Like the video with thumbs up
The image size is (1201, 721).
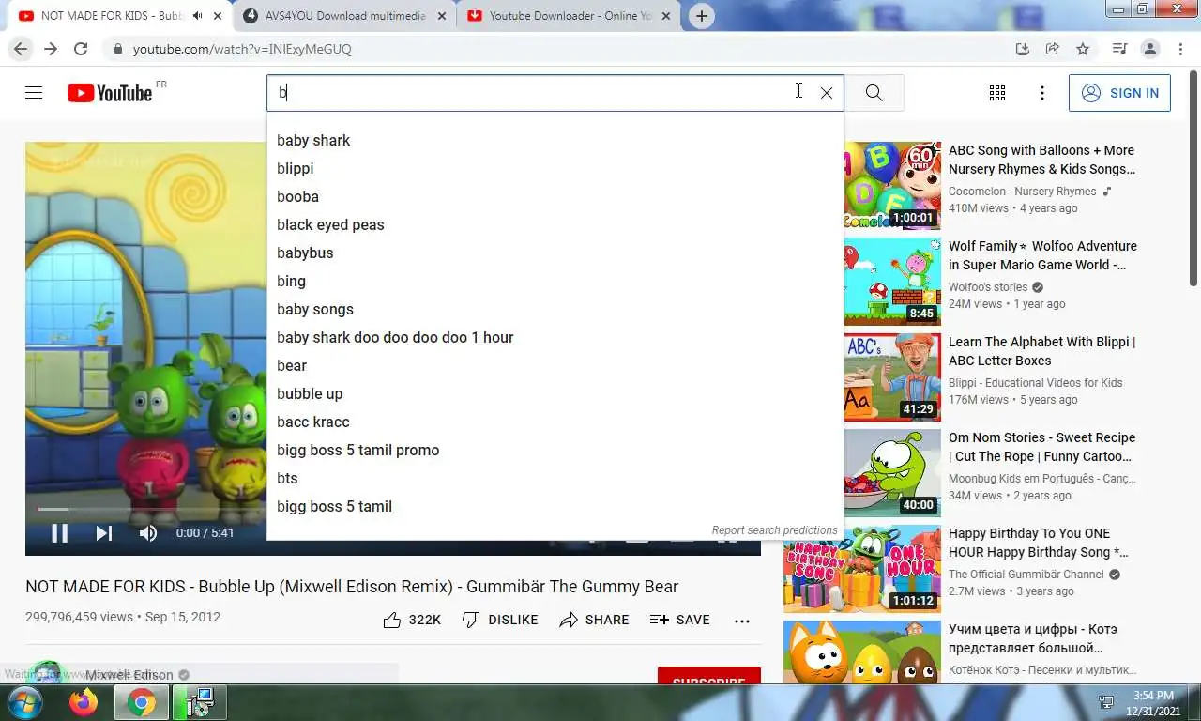click(412, 620)
